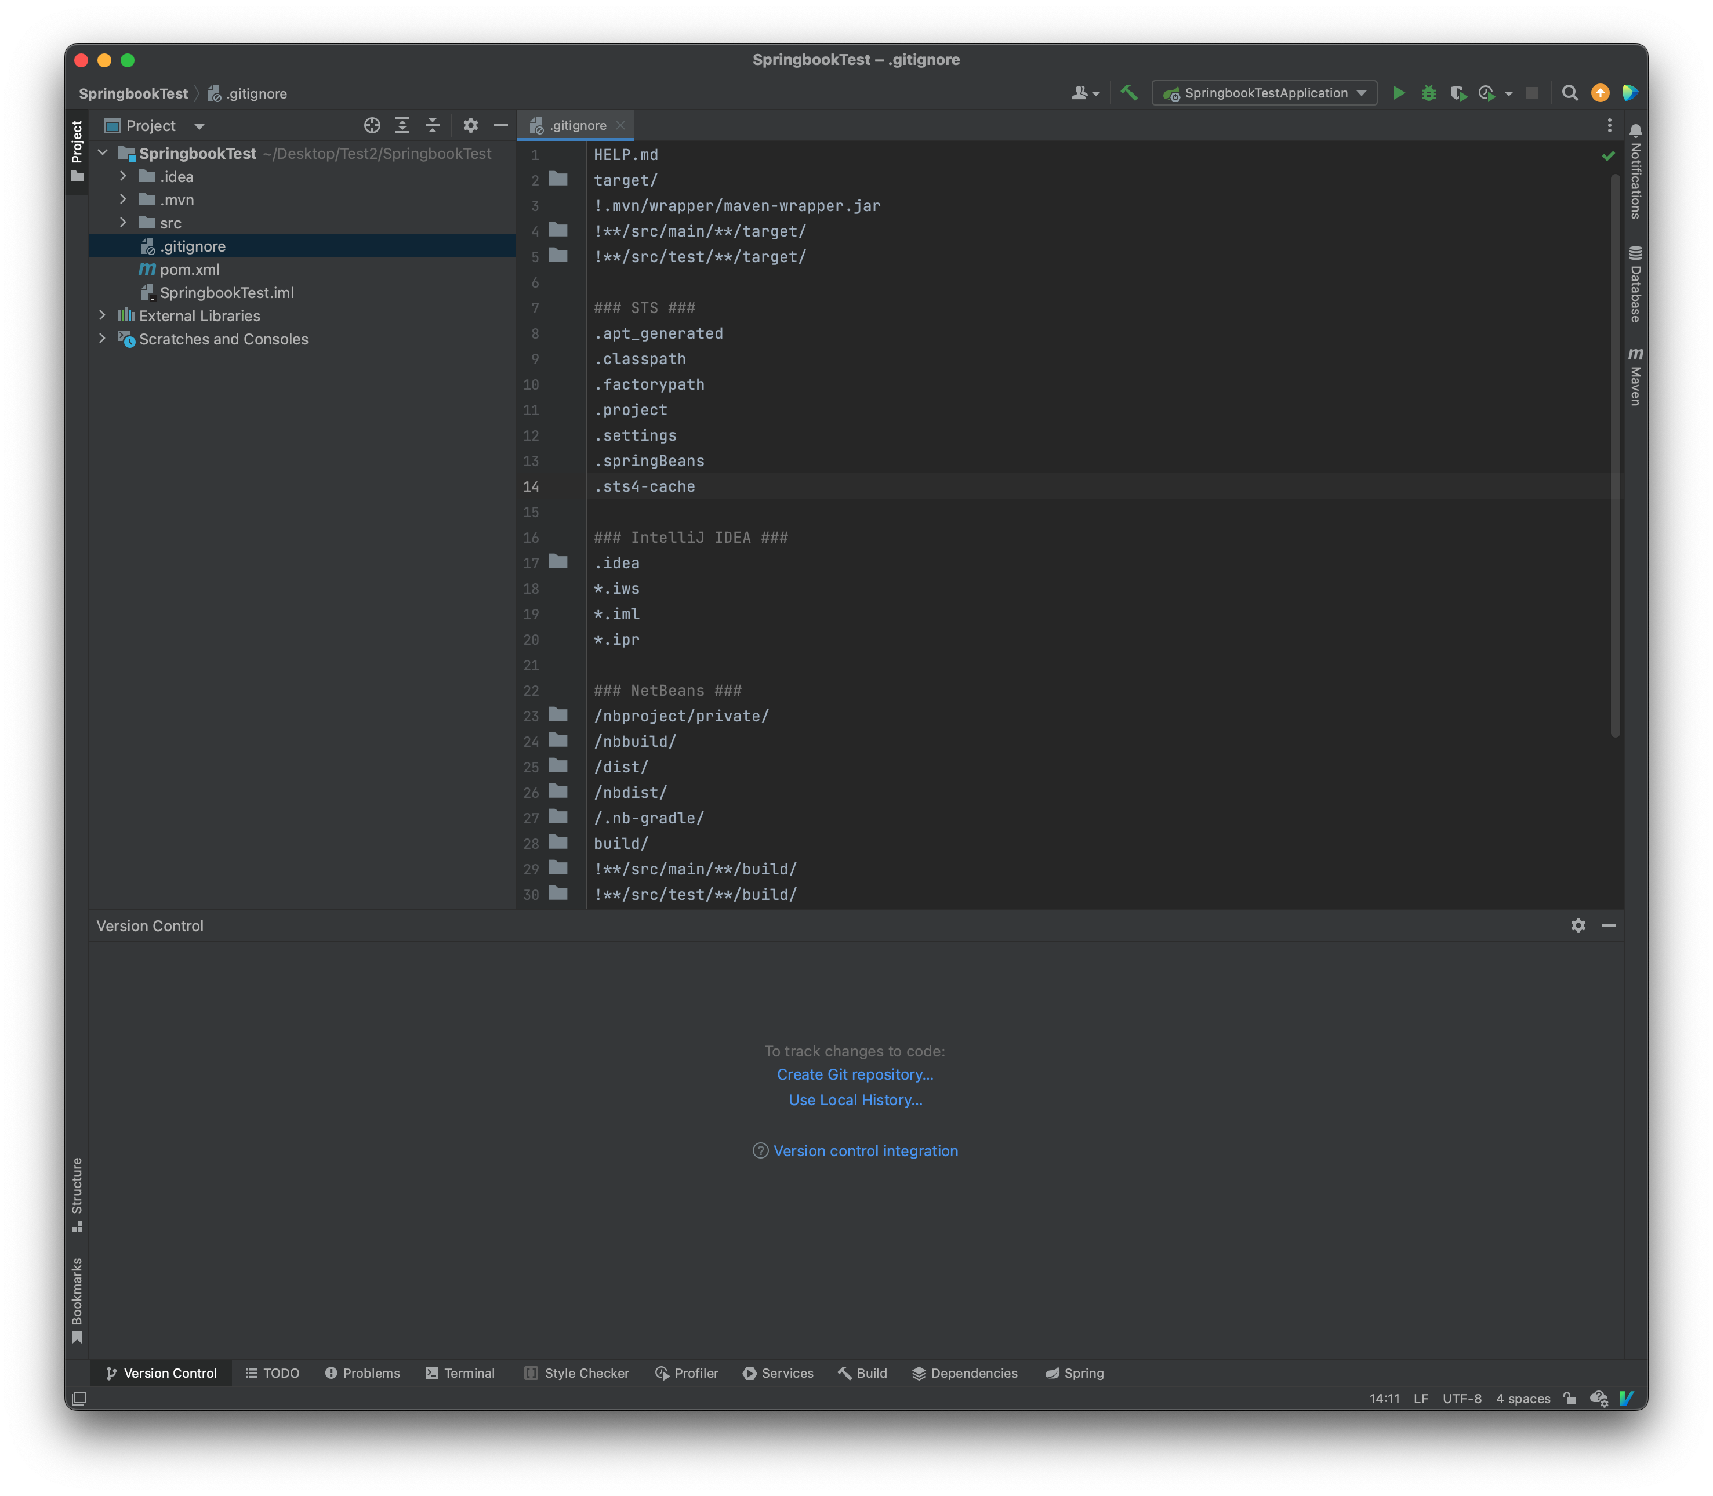Toggle the Project tool window sidebar button
Image resolution: width=1713 pixels, height=1496 pixels.
pyautogui.click(x=77, y=151)
